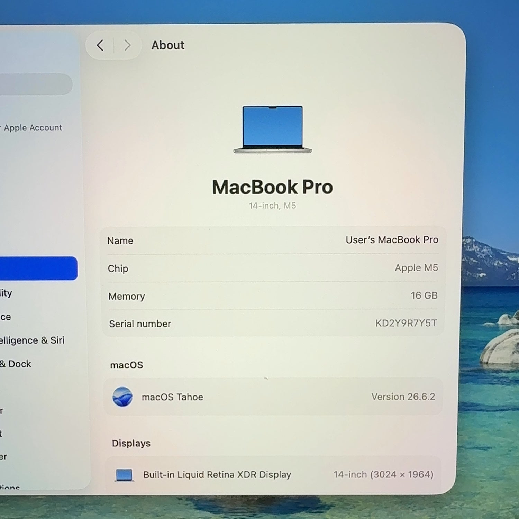Viewport: 519px width, 519px height.
Task: Click the Built-in Liquid Retina XDR Display label
Action: point(217,475)
